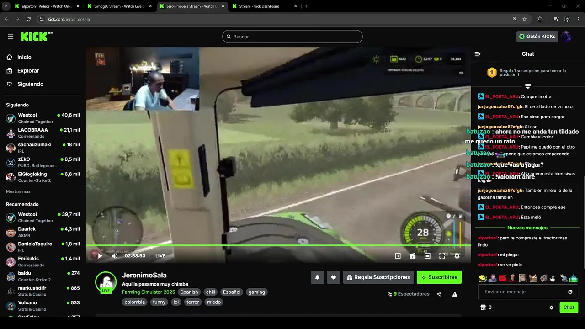
Task: Click Nuevos mensajes chat divider
Action: 527,228
